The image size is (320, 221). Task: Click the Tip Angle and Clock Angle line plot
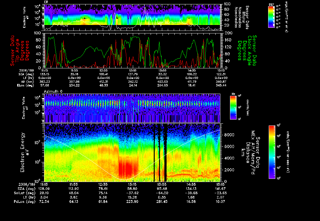pos(132,50)
